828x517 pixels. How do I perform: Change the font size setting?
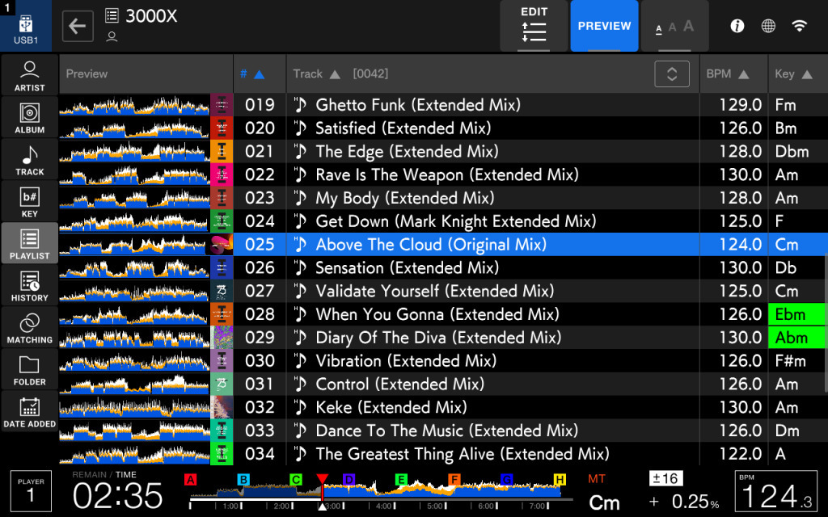[x=674, y=27]
